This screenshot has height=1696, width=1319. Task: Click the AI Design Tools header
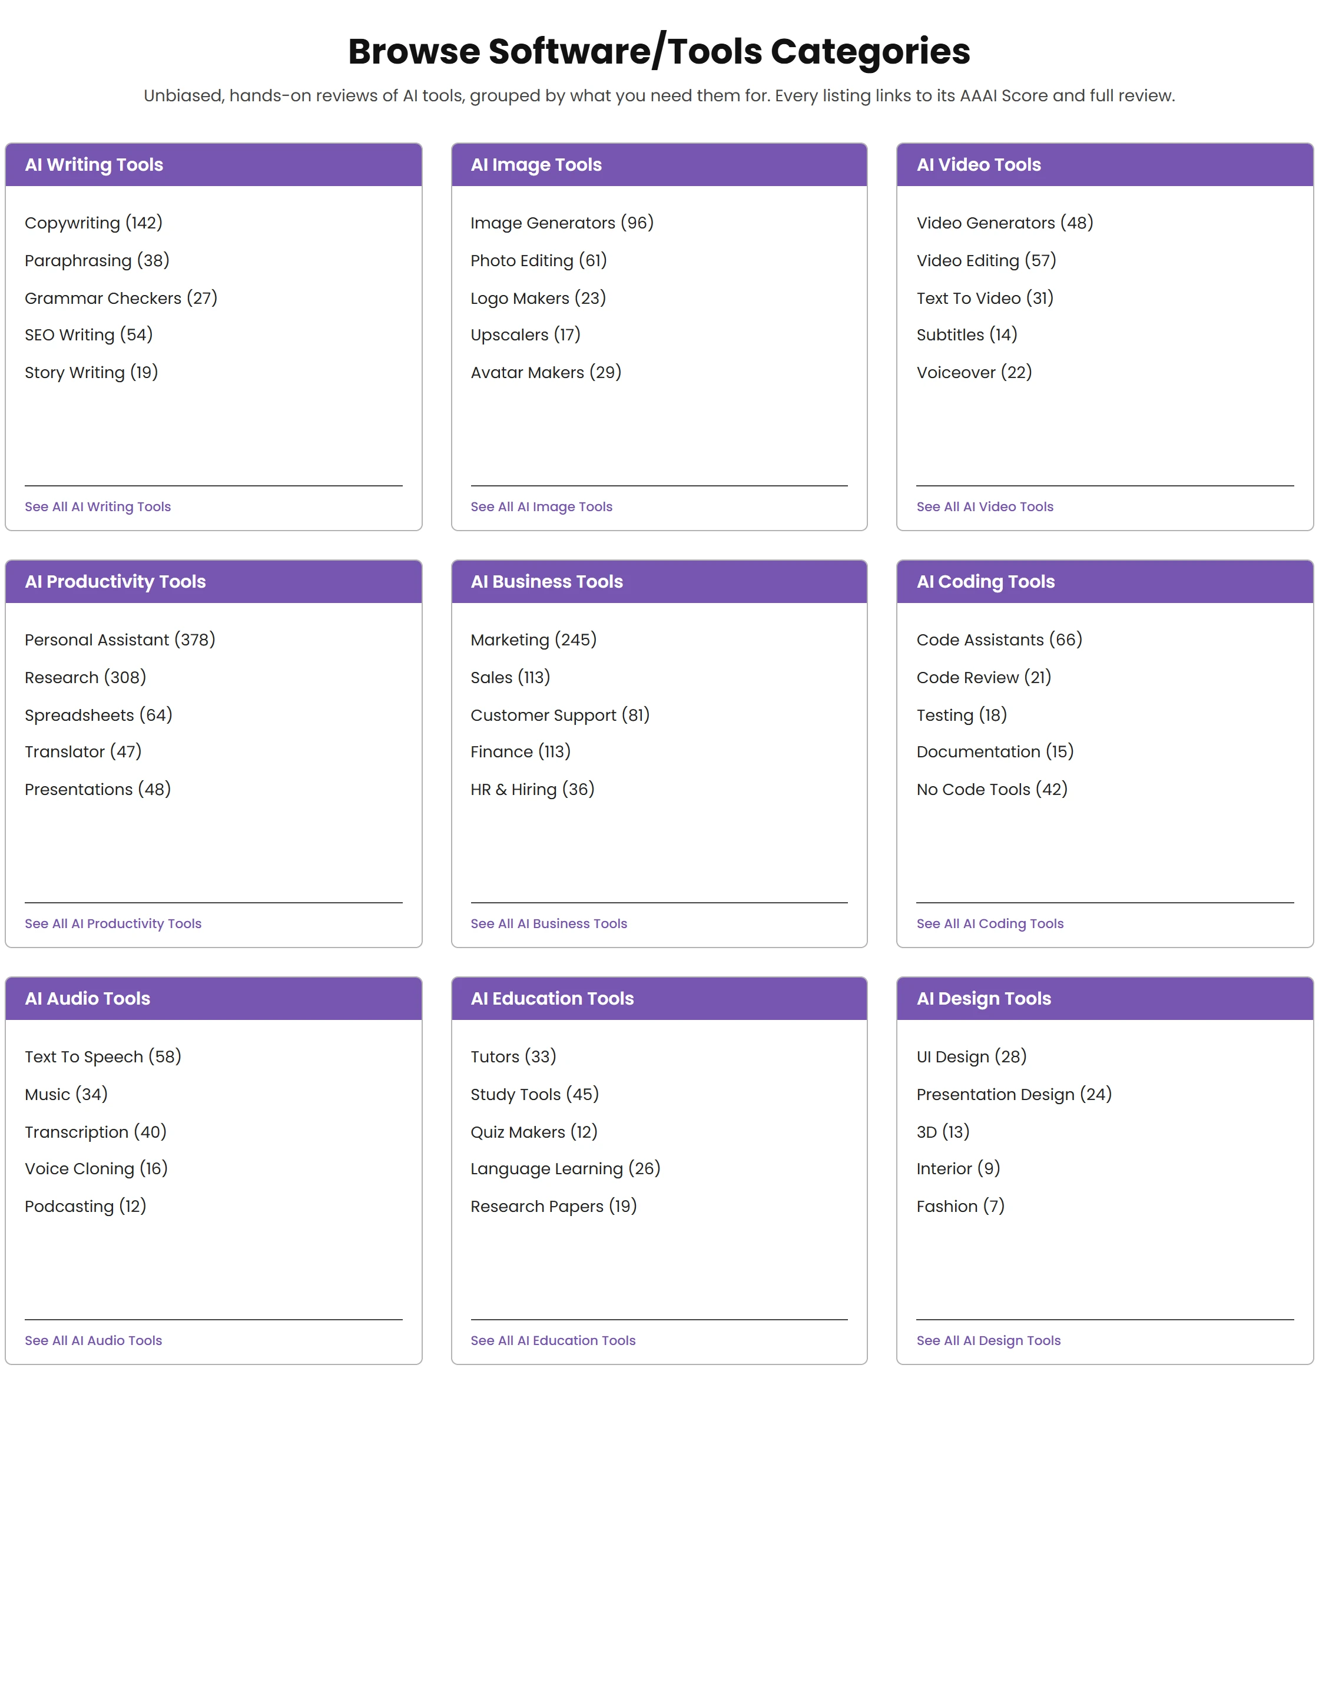click(1105, 999)
